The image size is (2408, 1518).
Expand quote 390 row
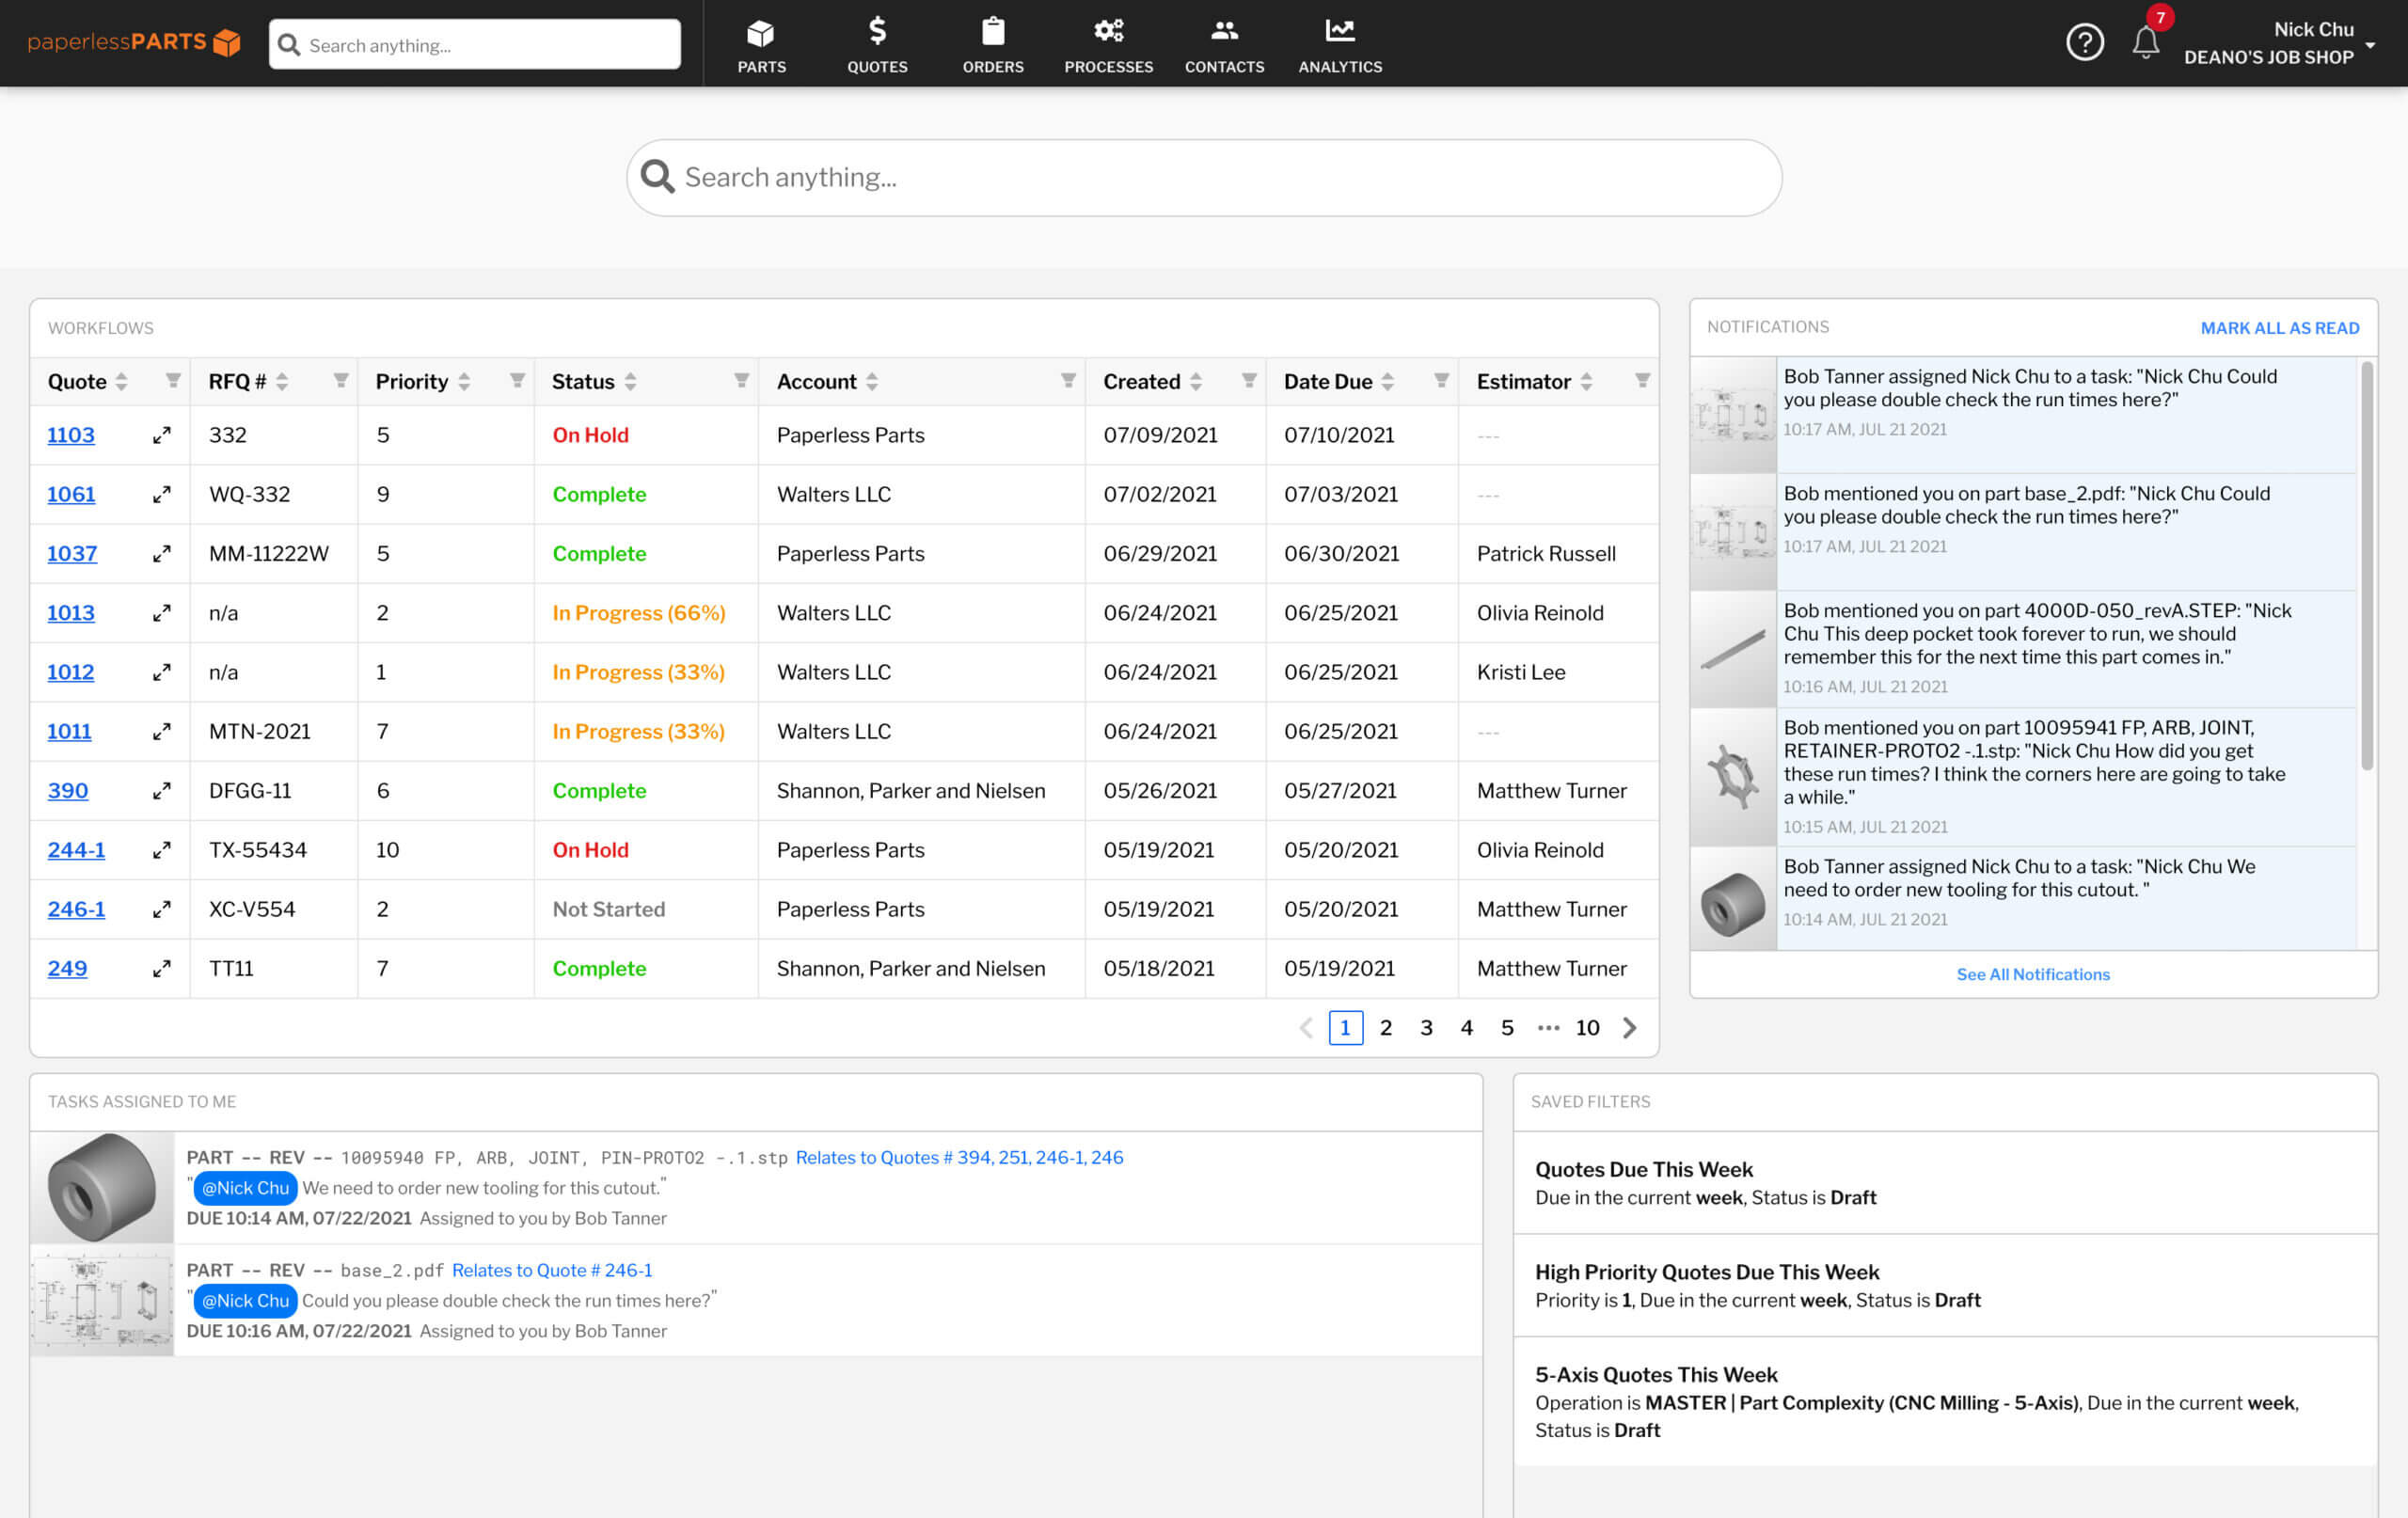pyautogui.click(x=161, y=791)
